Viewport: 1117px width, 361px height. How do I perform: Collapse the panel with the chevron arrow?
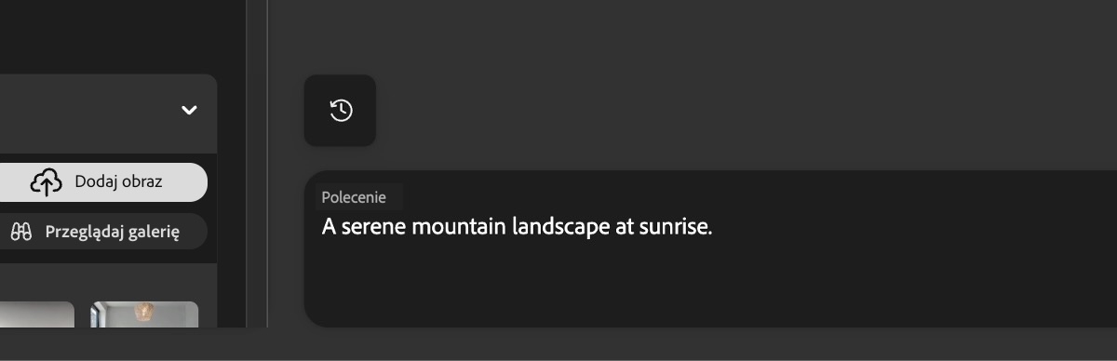[x=189, y=110]
